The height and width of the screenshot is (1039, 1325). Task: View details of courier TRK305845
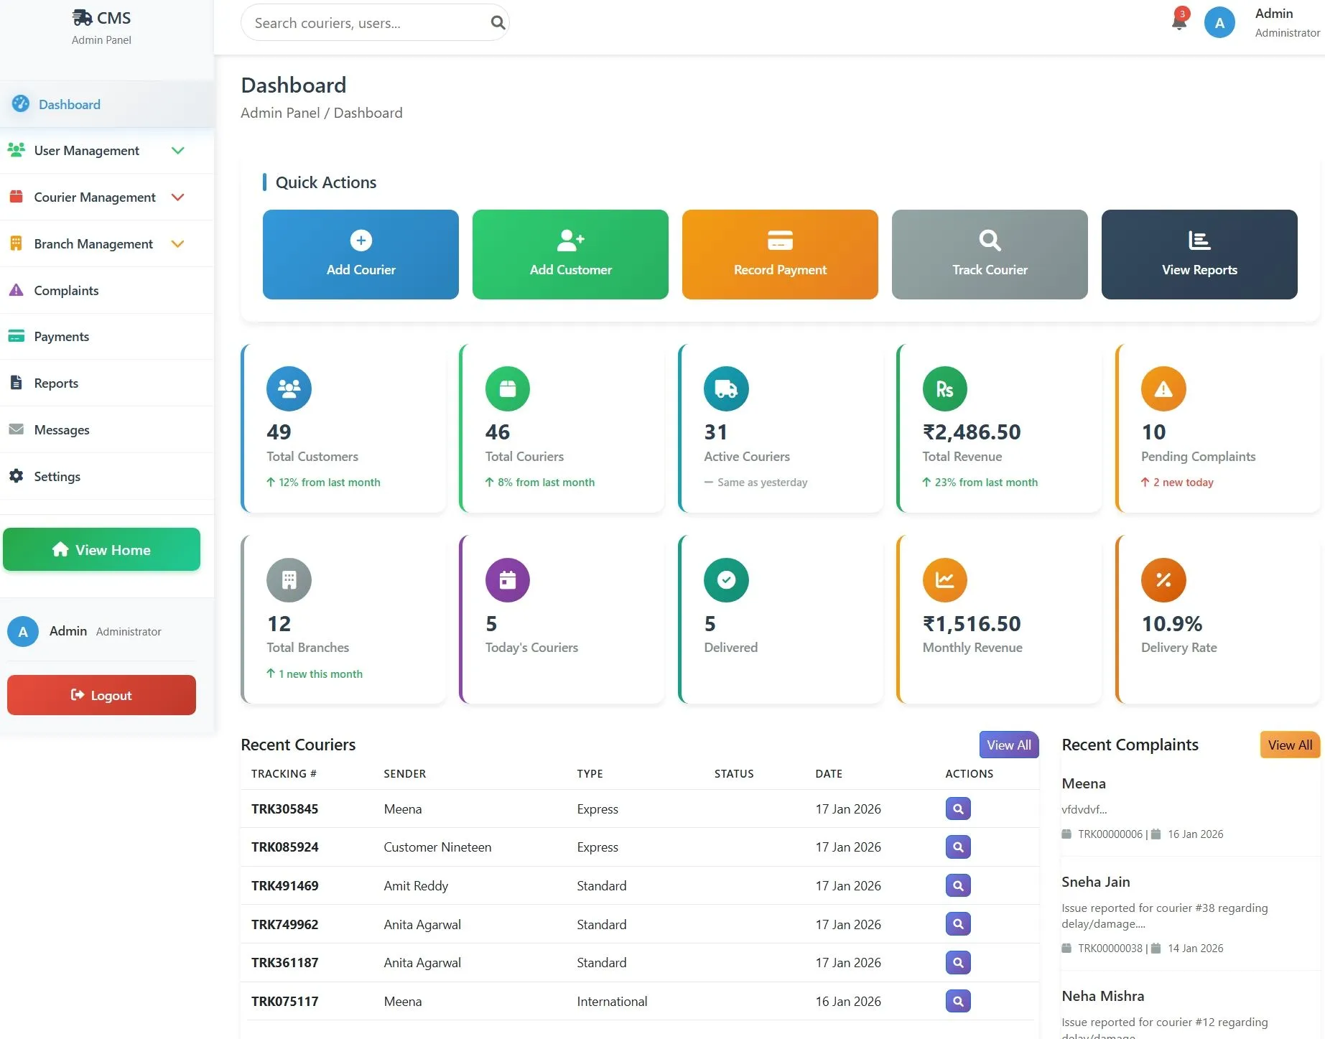[957, 809]
